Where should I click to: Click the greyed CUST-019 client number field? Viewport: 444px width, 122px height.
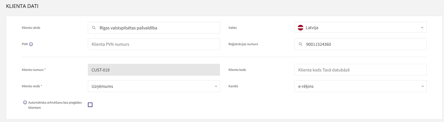[154, 70]
